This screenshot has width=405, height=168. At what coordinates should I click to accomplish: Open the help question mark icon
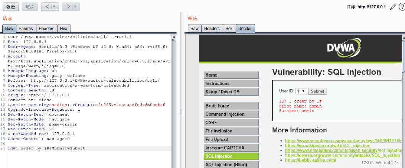tap(402, 7)
